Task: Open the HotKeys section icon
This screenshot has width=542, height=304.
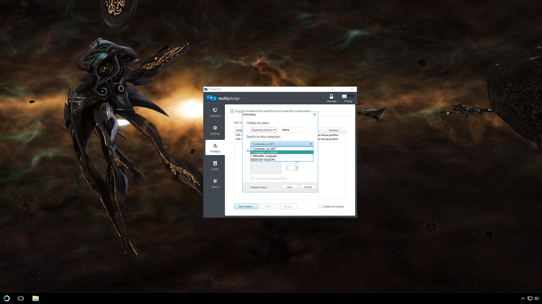Action: point(215,146)
